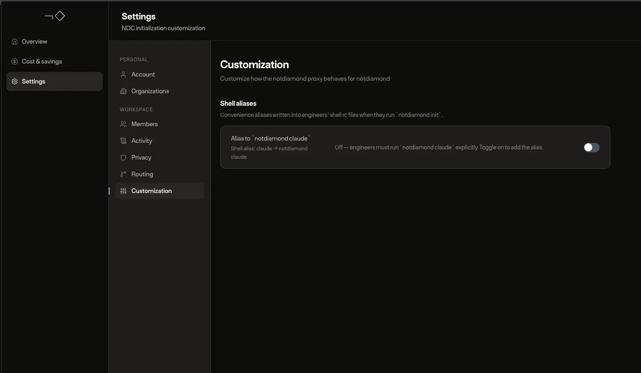Click the "NDC initialization customization" subtitle
This screenshot has width=641, height=373.
pos(164,28)
